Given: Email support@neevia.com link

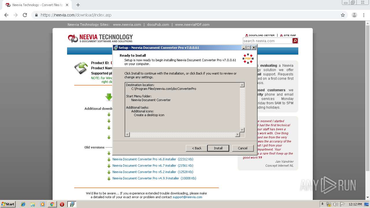Looking at the screenshot, I should (187, 197).
